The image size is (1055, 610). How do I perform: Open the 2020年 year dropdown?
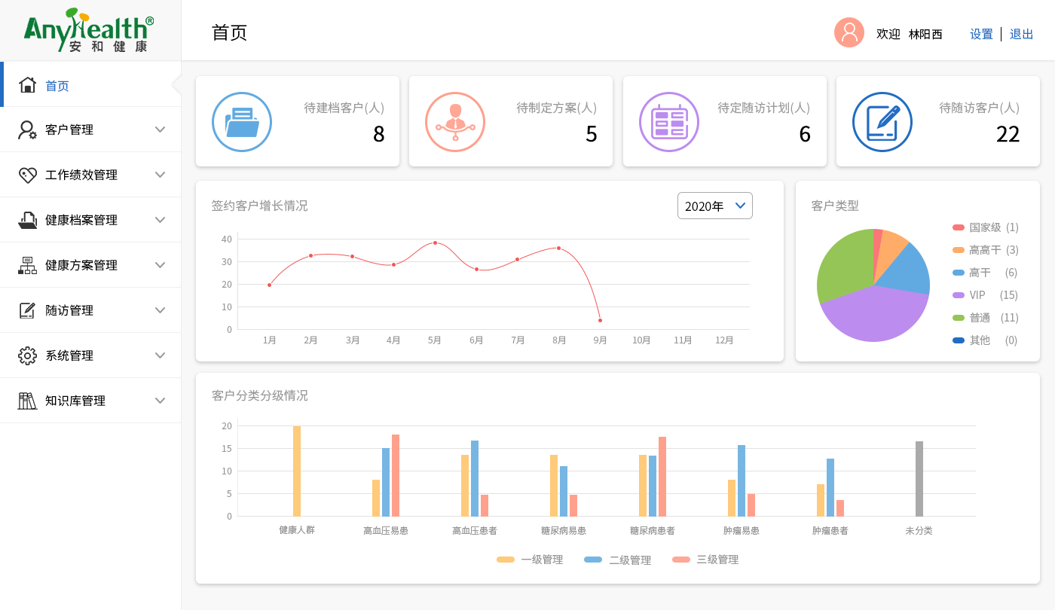point(714,206)
